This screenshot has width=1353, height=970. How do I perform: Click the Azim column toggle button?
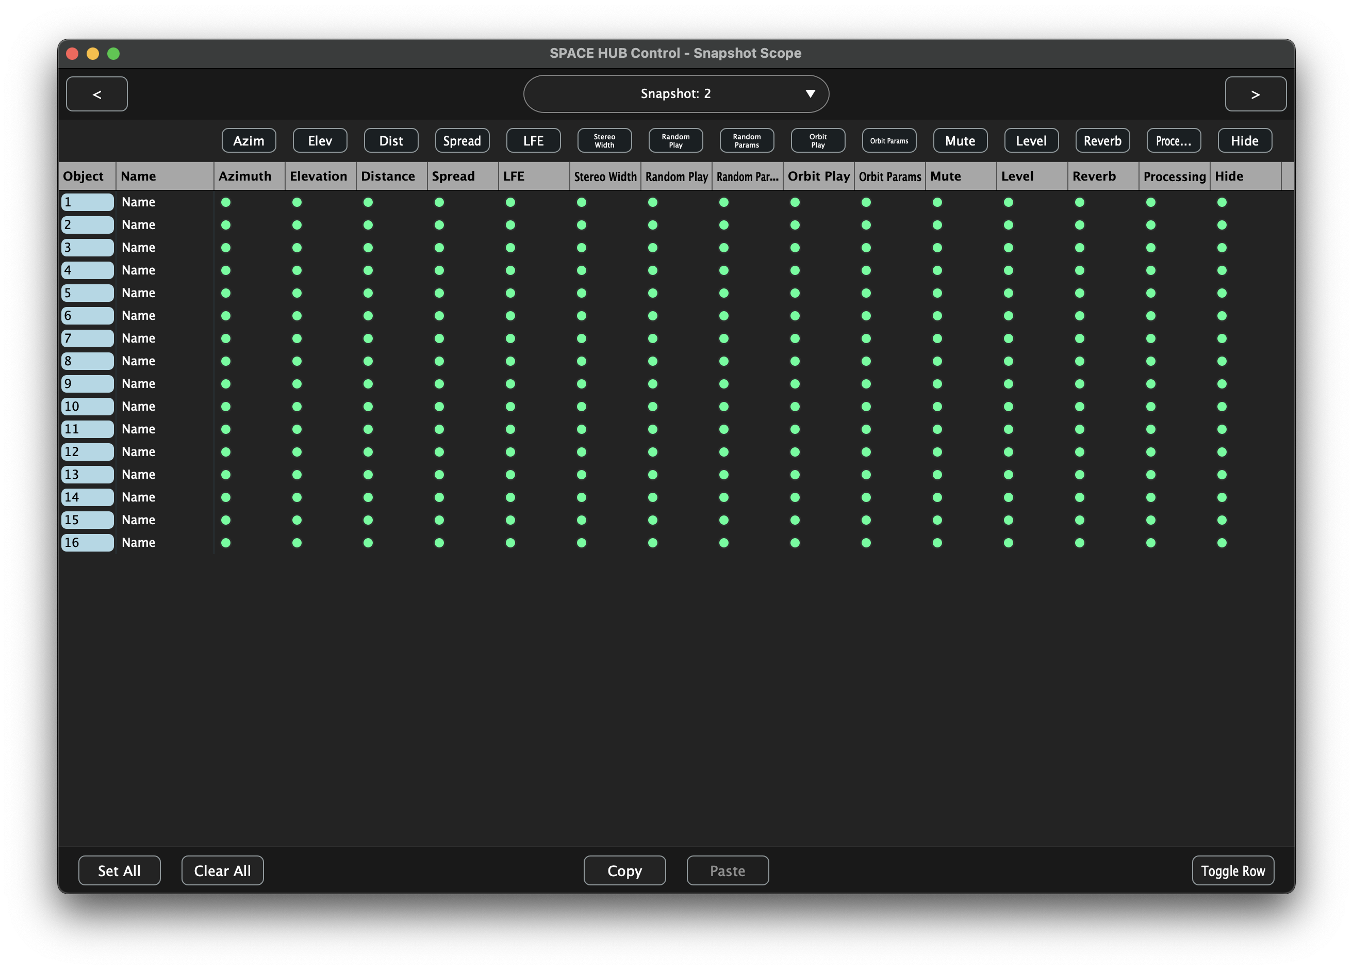pos(249,141)
